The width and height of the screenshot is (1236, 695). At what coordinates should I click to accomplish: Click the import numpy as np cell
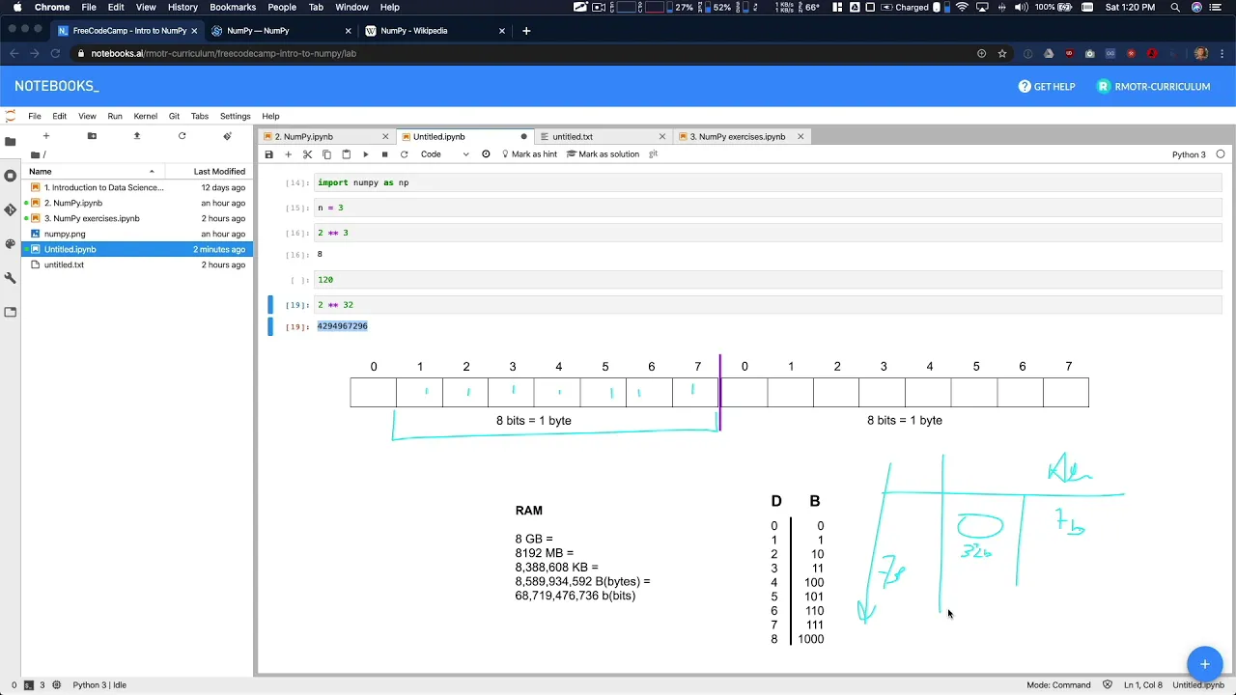768,182
